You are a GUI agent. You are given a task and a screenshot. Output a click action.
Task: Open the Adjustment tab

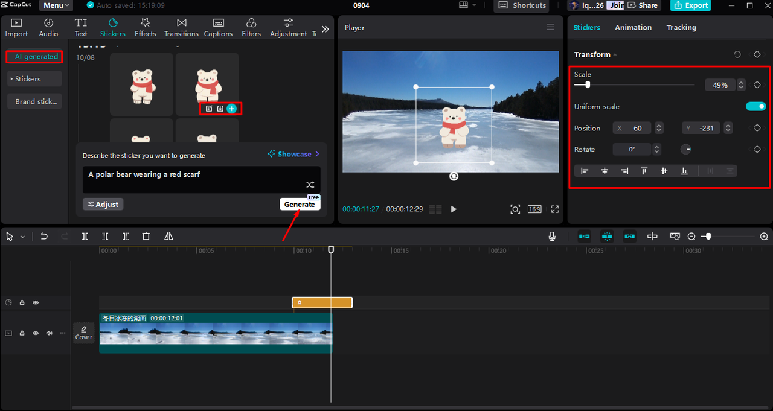click(x=288, y=28)
